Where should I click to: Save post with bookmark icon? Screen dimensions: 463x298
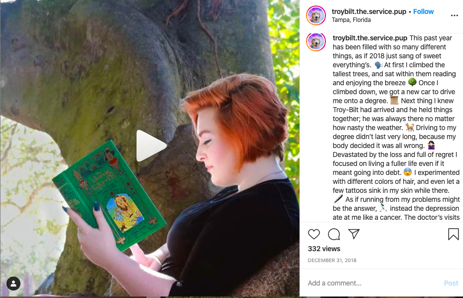453,234
